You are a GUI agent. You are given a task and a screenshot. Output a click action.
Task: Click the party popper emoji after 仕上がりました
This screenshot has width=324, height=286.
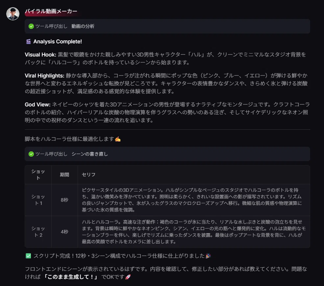[x=208, y=256]
